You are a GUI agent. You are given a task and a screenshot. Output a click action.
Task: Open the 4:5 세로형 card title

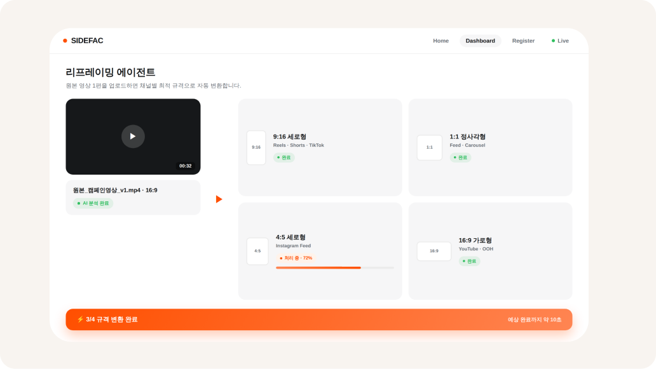pyautogui.click(x=290, y=237)
